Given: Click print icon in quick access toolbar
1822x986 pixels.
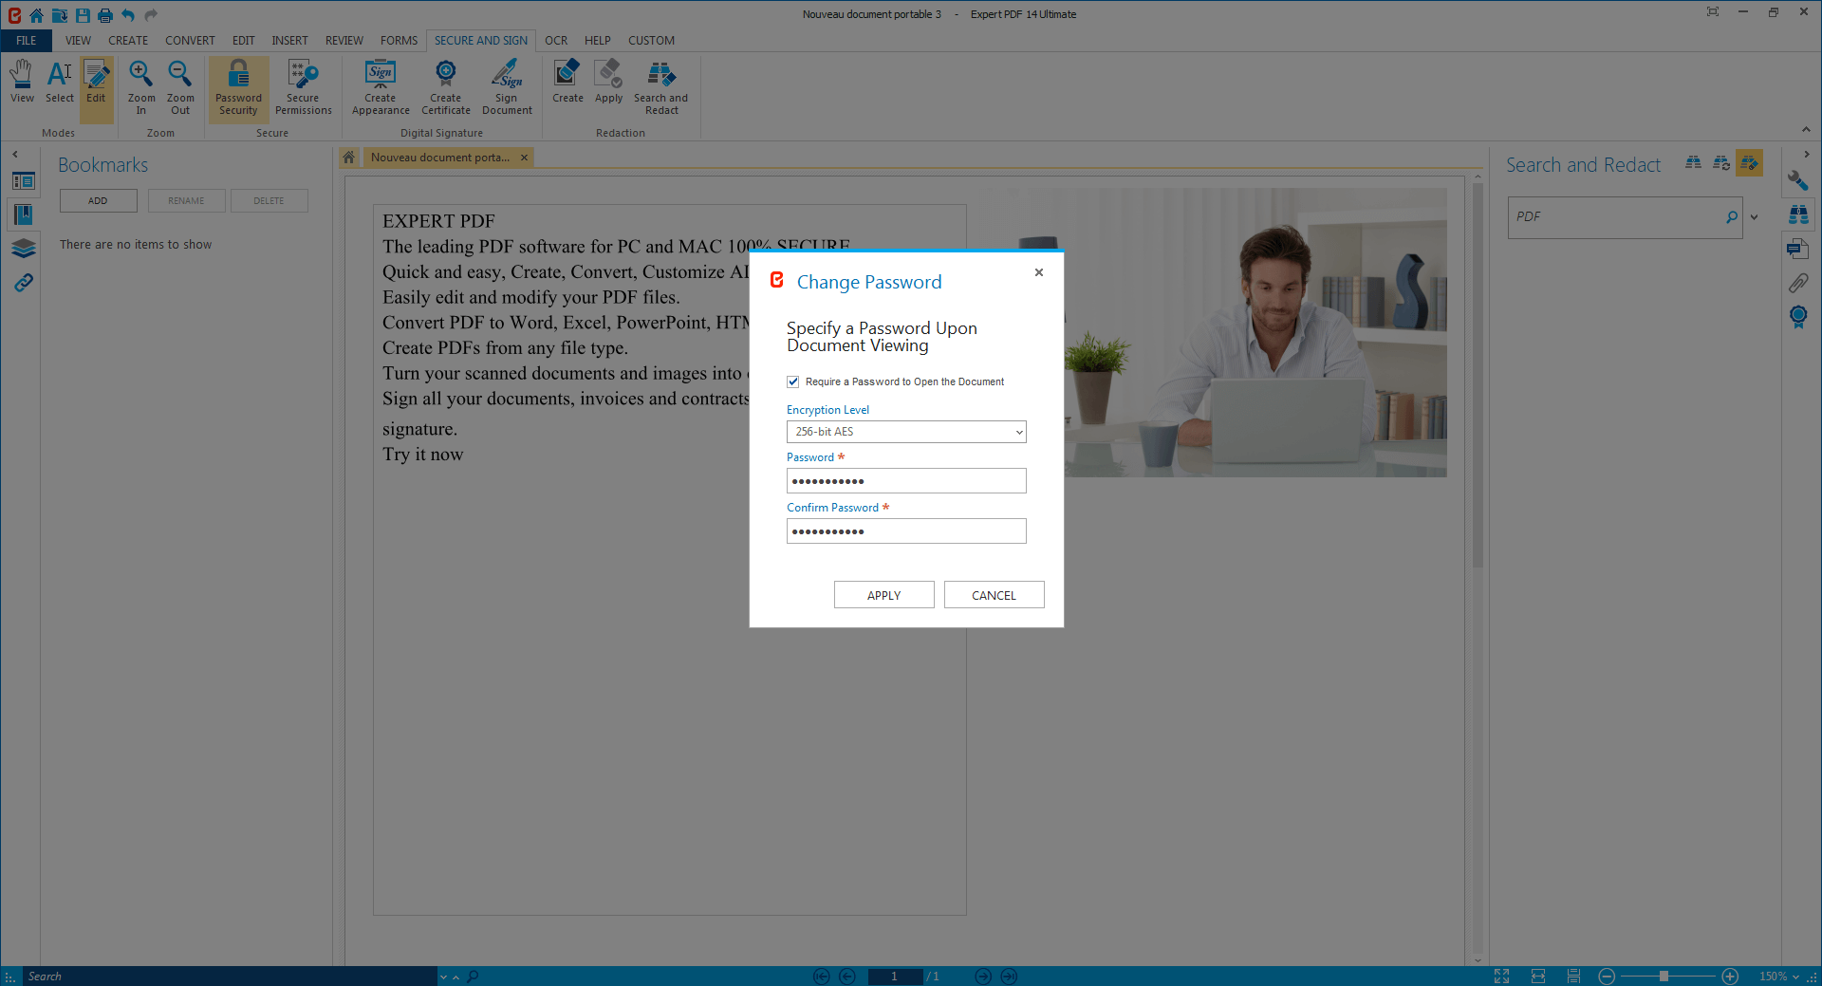Looking at the screenshot, I should [105, 14].
